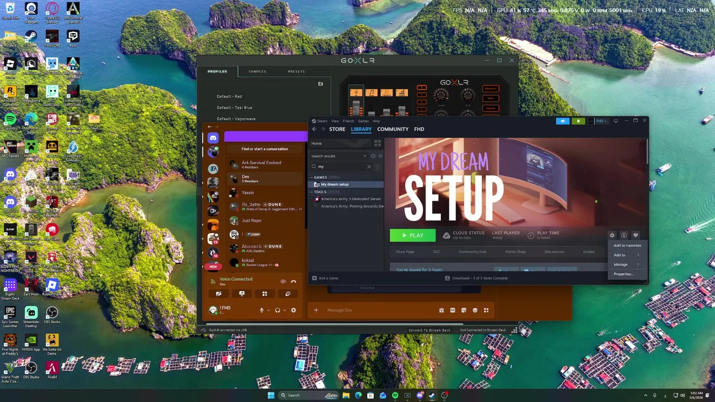Click the game info icon in Steam
715x402 pixels.
click(x=624, y=236)
